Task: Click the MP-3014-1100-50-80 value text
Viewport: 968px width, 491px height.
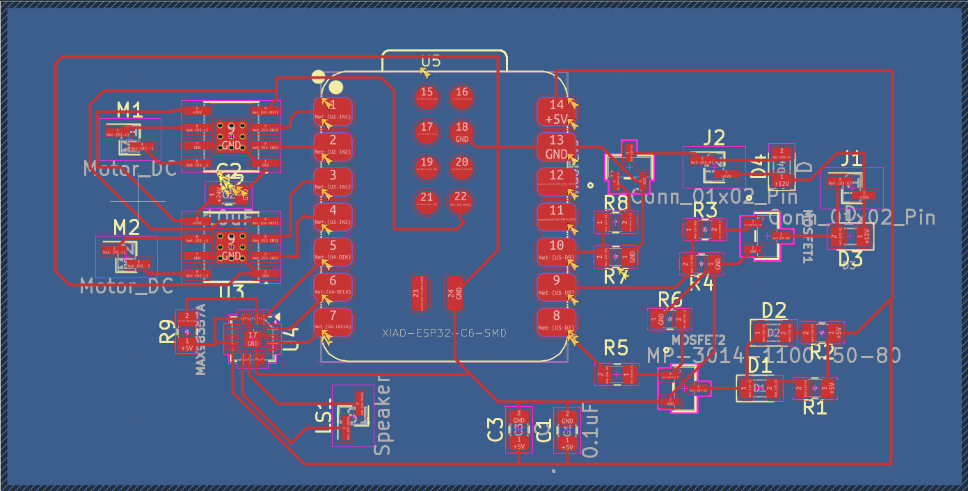Action: click(774, 355)
